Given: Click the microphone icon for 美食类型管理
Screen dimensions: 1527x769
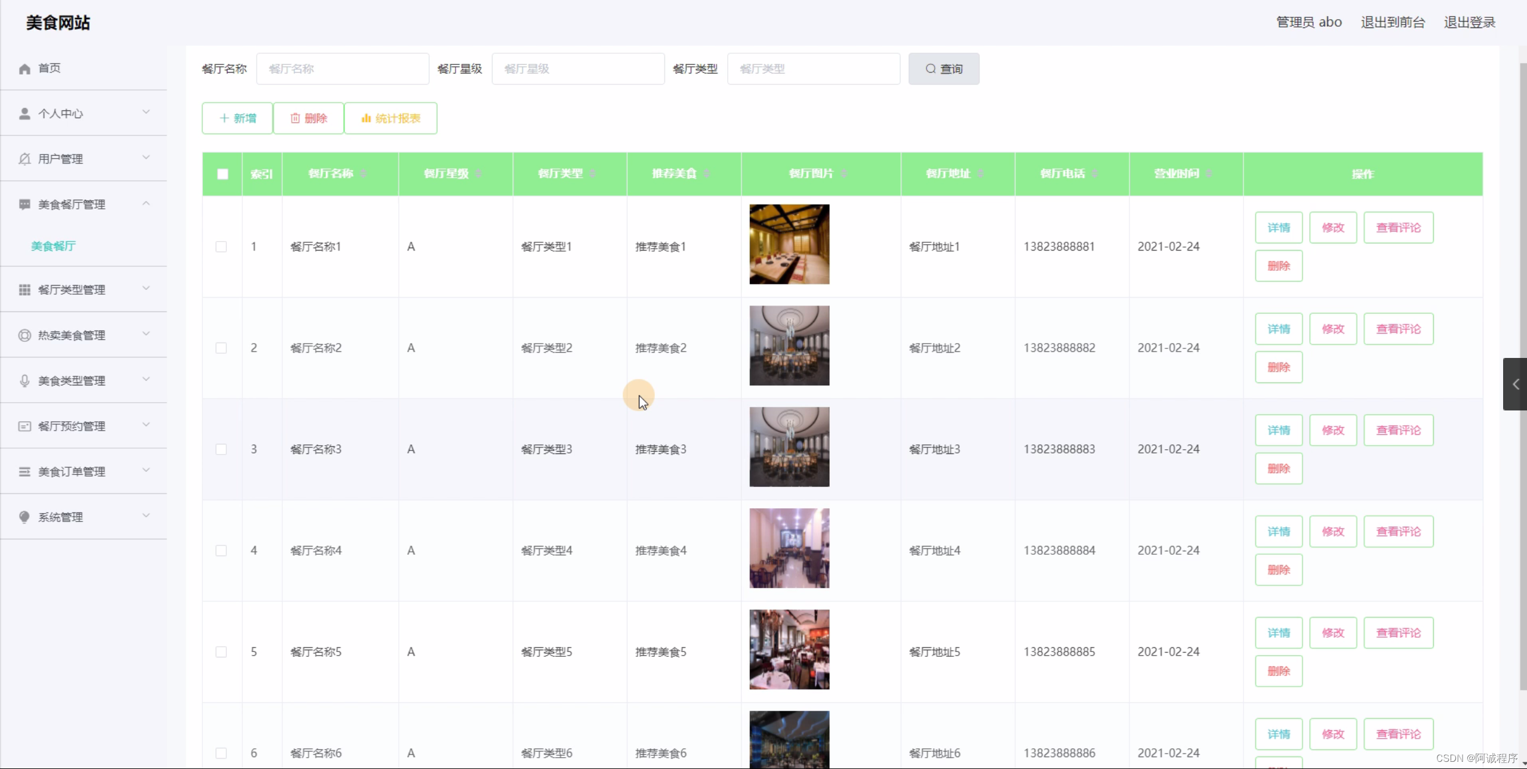Looking at the screenshot, I should coord(24,381).
